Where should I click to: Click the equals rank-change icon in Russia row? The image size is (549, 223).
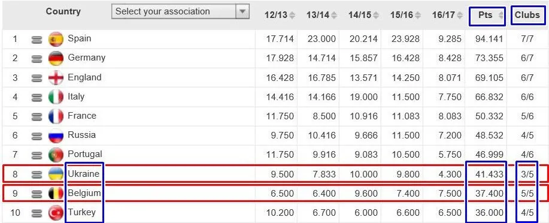pyautogui.click(x=36, y=137)
